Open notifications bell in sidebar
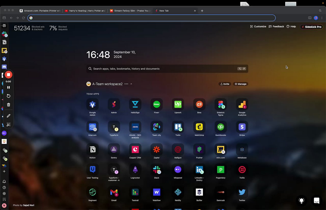Viewport: 326px width, 210px height. pos(4,182)
